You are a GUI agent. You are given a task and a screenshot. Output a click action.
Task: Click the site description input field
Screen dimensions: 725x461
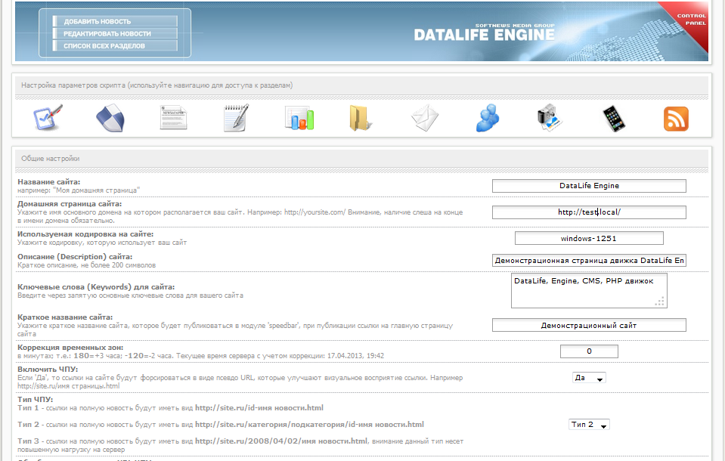point(589,260)
